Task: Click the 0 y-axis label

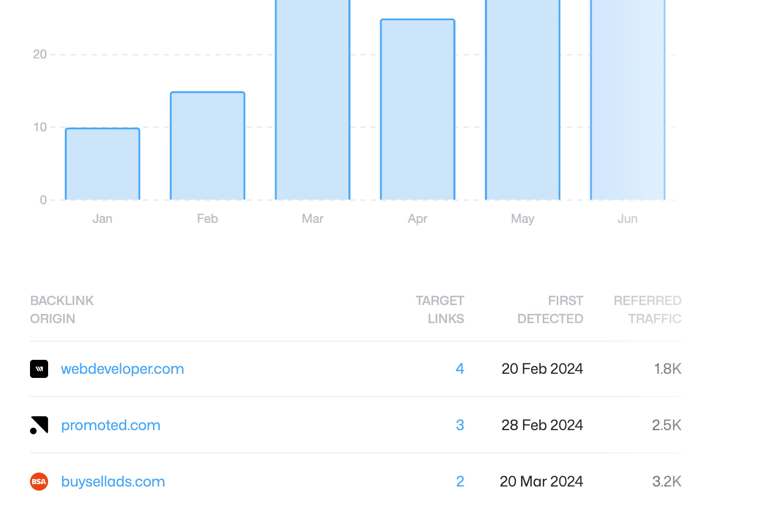Action: [x=43, y=200]
